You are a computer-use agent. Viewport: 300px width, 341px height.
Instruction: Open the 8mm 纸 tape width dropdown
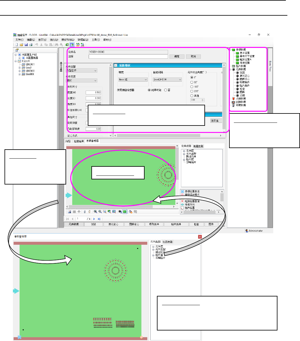pos(133,79)
